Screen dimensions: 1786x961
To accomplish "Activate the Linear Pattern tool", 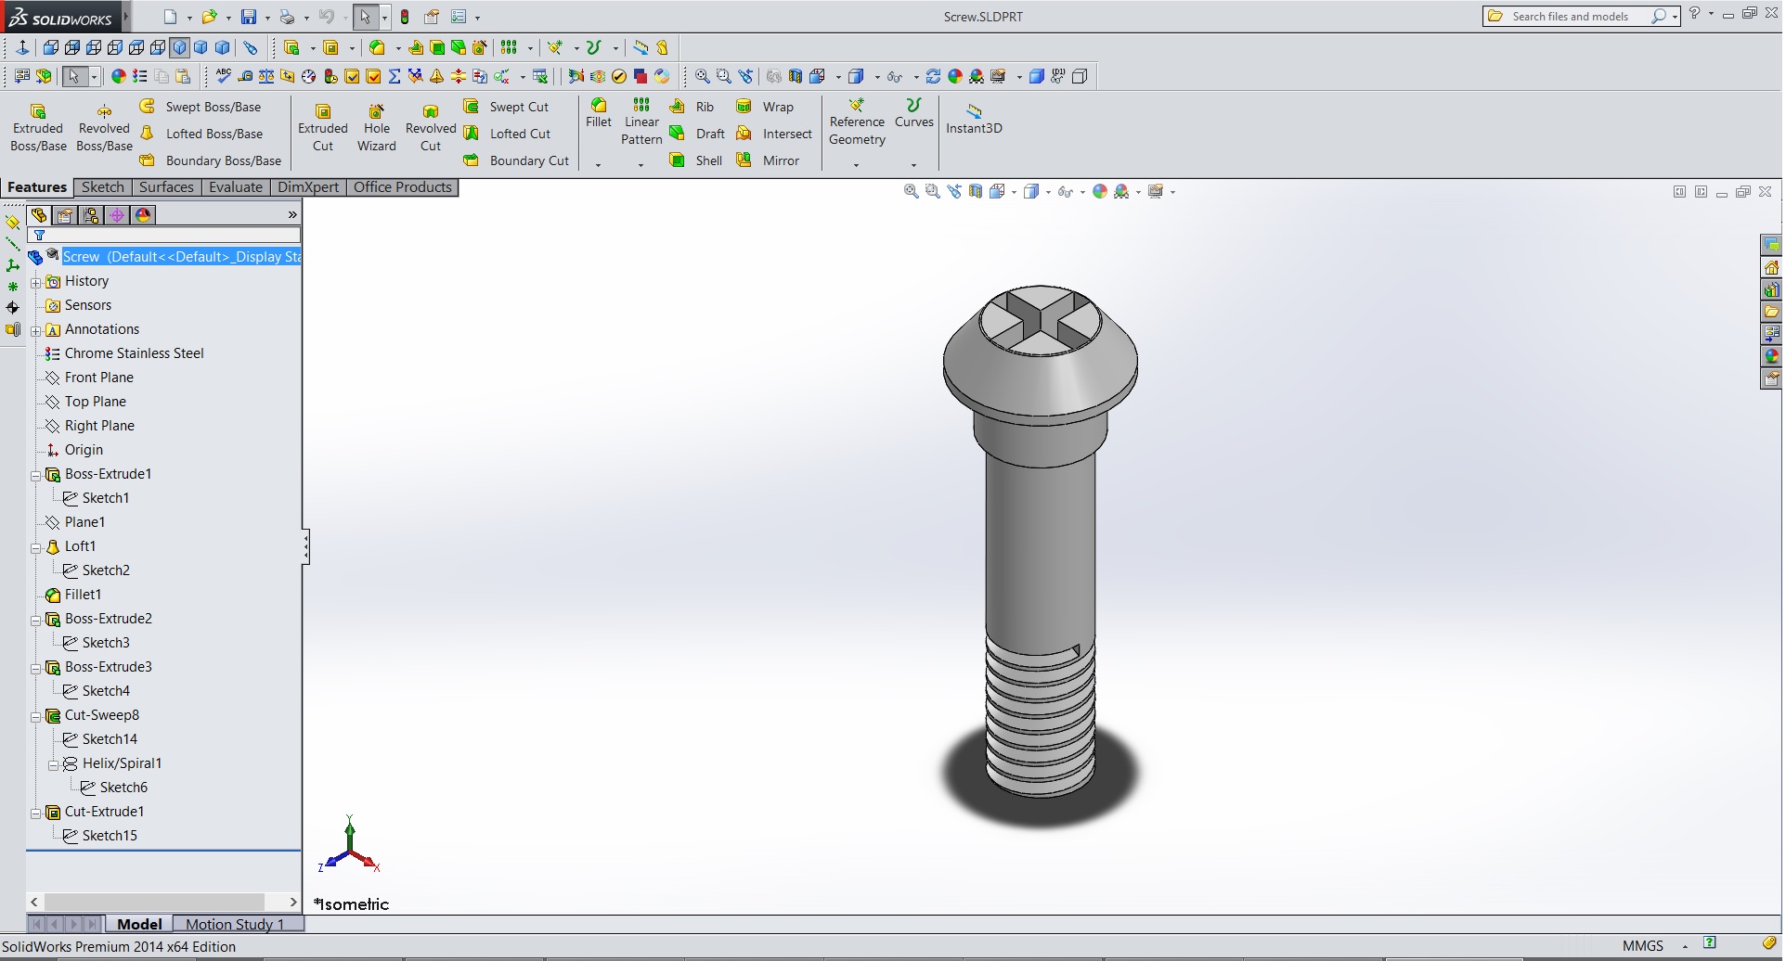I will pyautogui.click(x=641, y=122).
